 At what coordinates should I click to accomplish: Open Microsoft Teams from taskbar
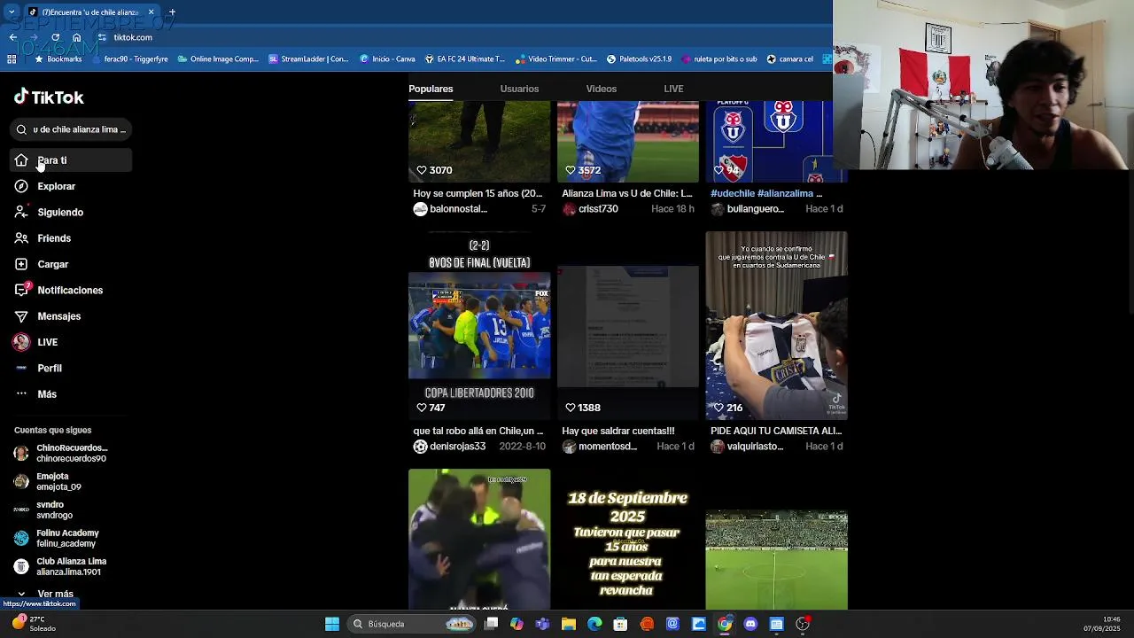tap(542, 624)
